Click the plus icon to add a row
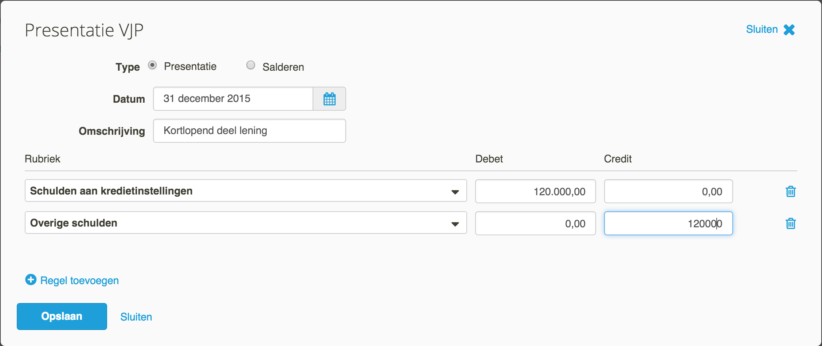The height and width of the screenshot is (346, 822). point(31,280)
